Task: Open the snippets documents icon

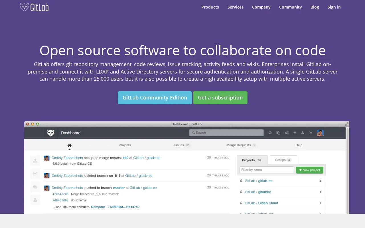Action: click(x=278, y=133)
